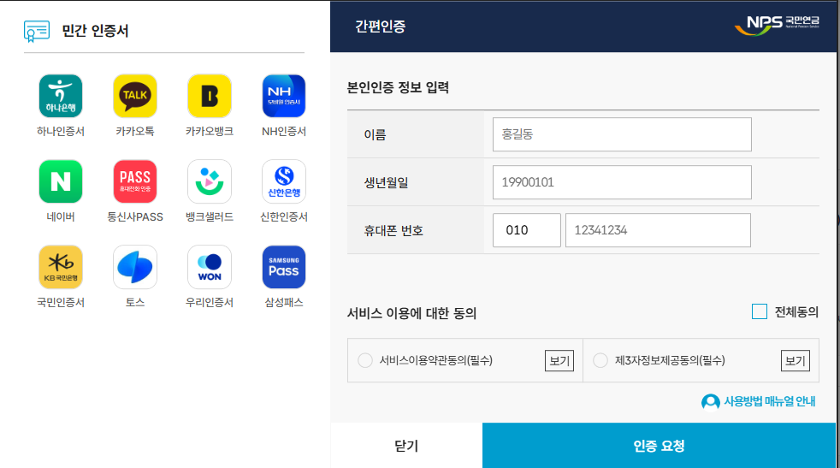Select the 서비스이용약관동의(필수) radio button
The image size is (840, 468).
[364, 360]
